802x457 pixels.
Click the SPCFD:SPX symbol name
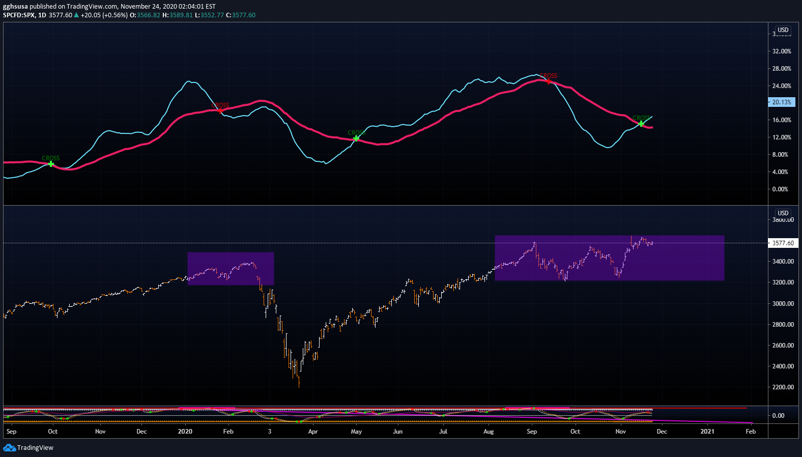point(19,15)
